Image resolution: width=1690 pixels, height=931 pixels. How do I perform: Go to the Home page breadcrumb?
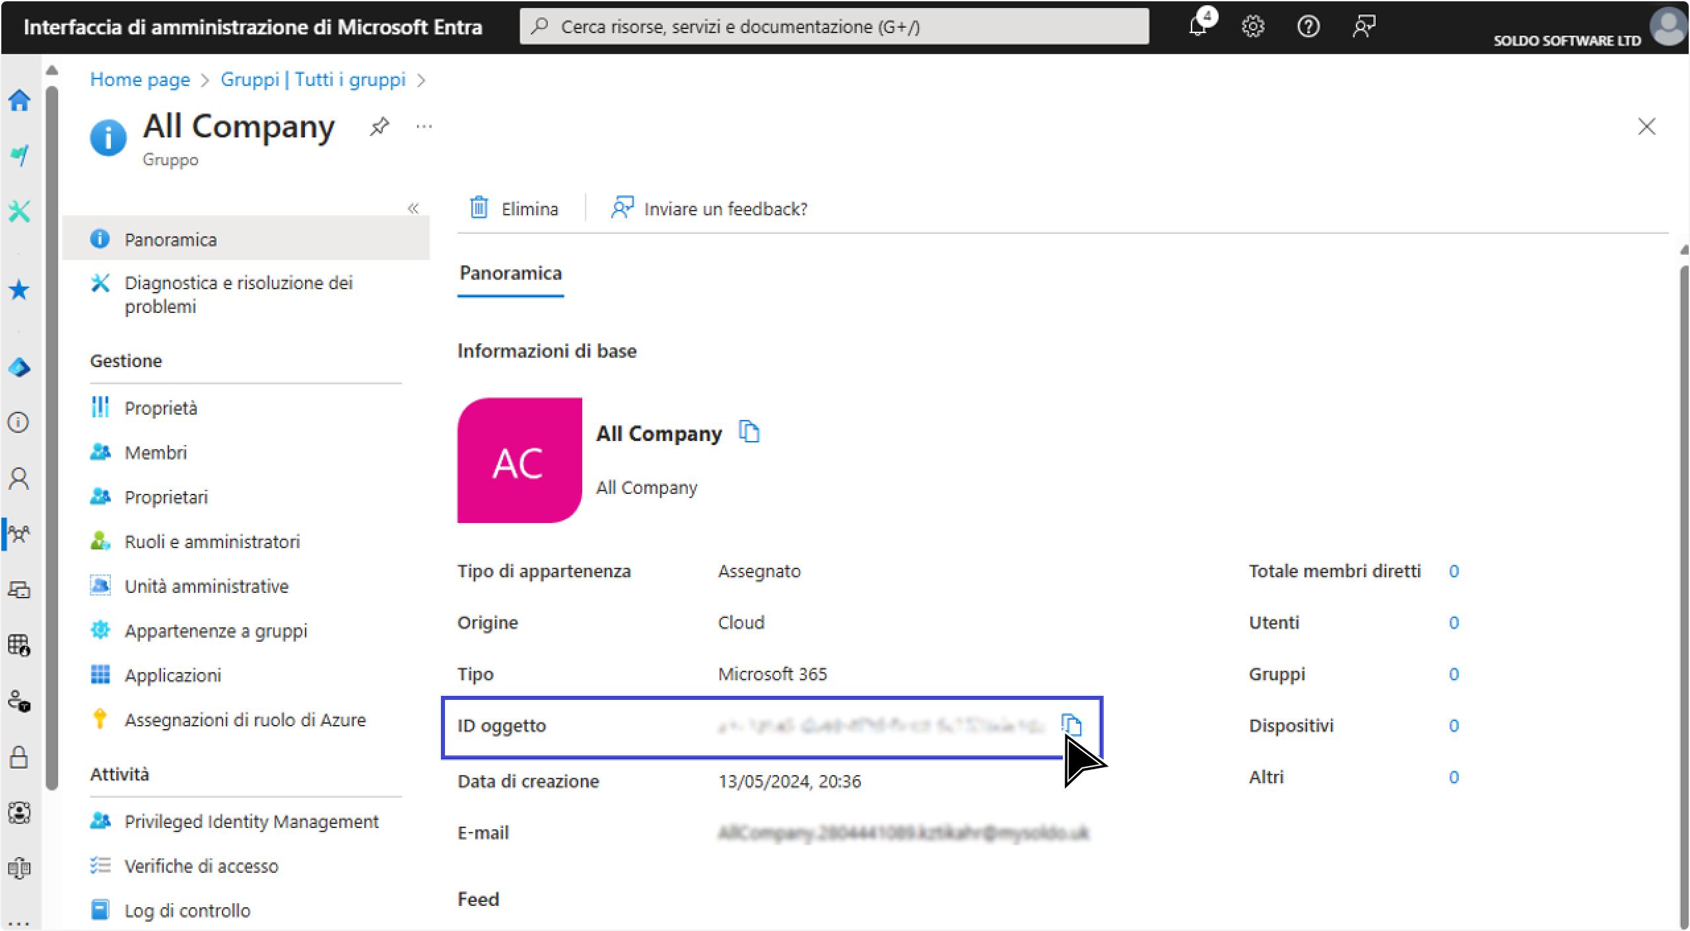click(140, 80)
